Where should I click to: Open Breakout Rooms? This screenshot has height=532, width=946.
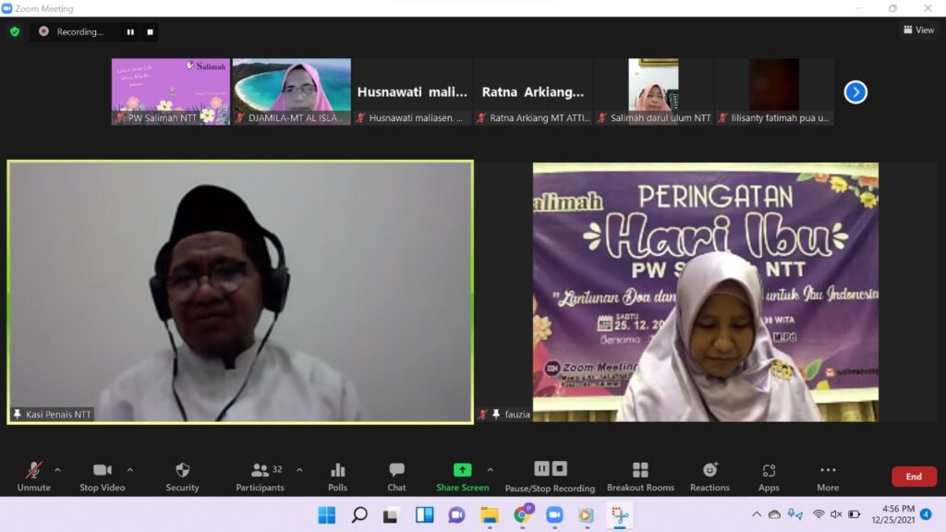click(640, 476)
